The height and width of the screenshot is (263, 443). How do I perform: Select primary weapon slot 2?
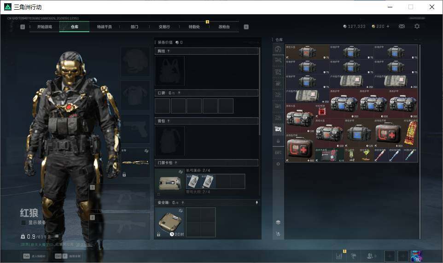120,227
